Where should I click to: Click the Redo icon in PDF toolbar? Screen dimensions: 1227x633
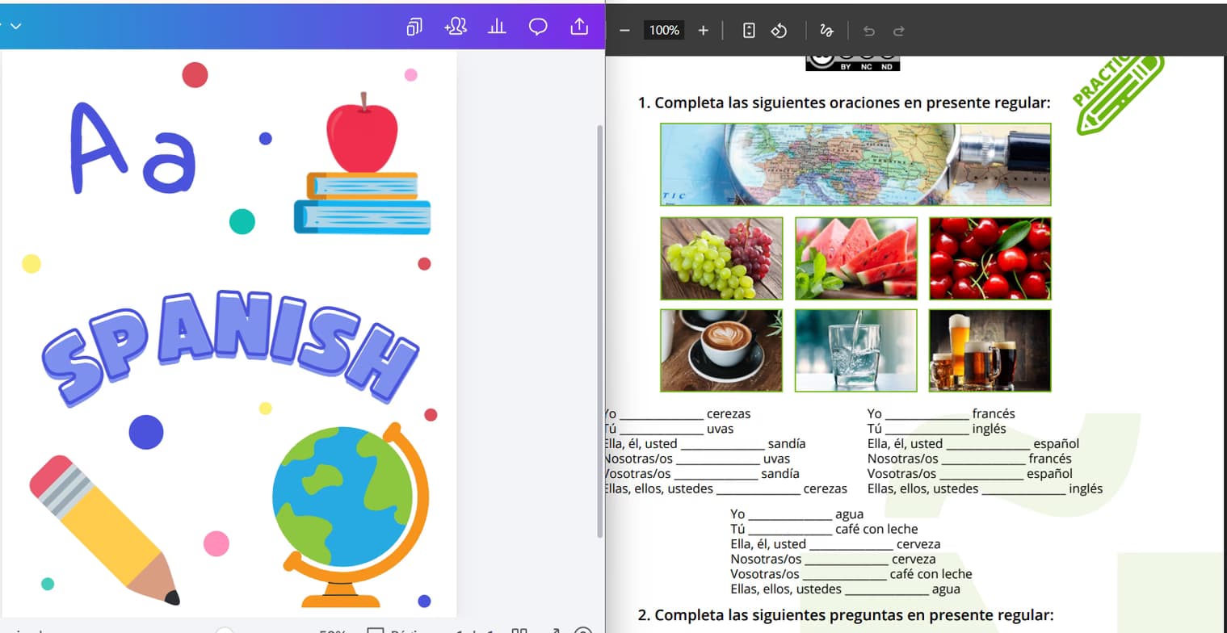click(x=898, y=30)
